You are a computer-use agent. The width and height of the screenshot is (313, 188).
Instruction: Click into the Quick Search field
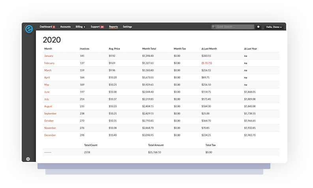pyautogui.click(x=232, y=26)
